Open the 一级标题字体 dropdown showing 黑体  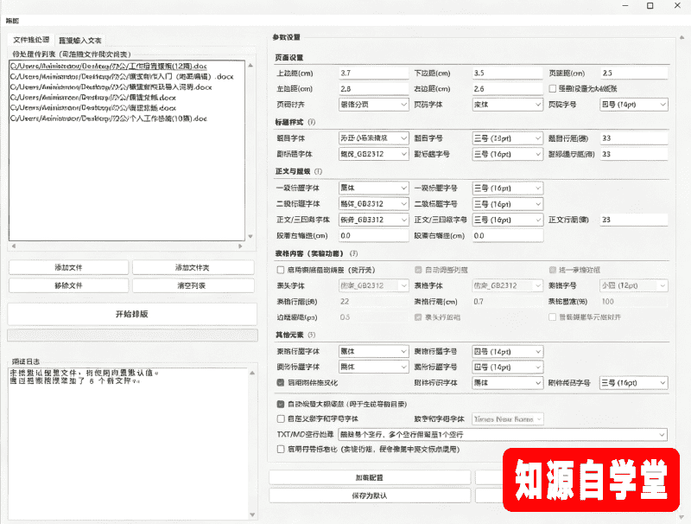tap(374, 188)
